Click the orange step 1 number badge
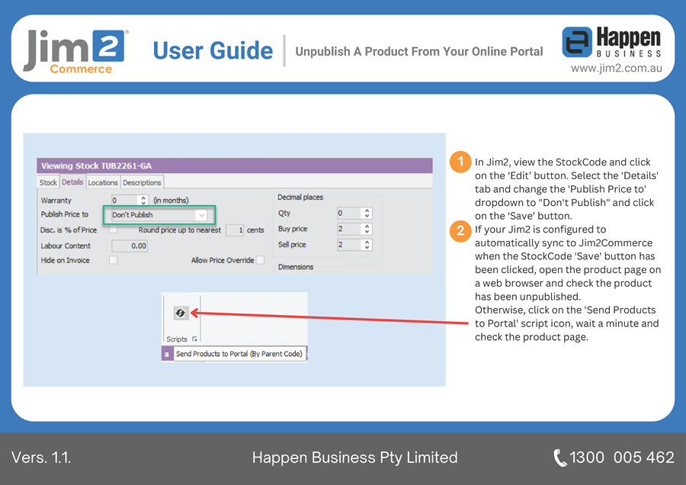The height and width of the screenshot is (485, 686). pyautogui.click(x=460, y=162)
